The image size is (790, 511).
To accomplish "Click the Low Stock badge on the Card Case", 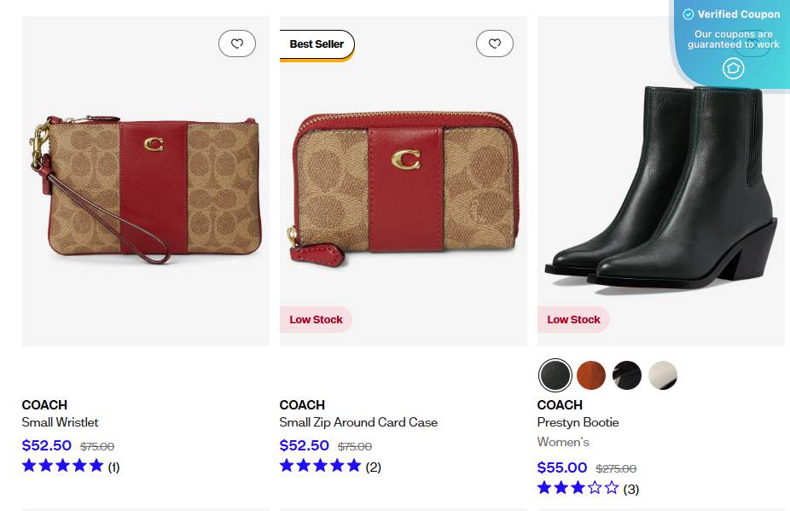I will (x=316, y=319).
